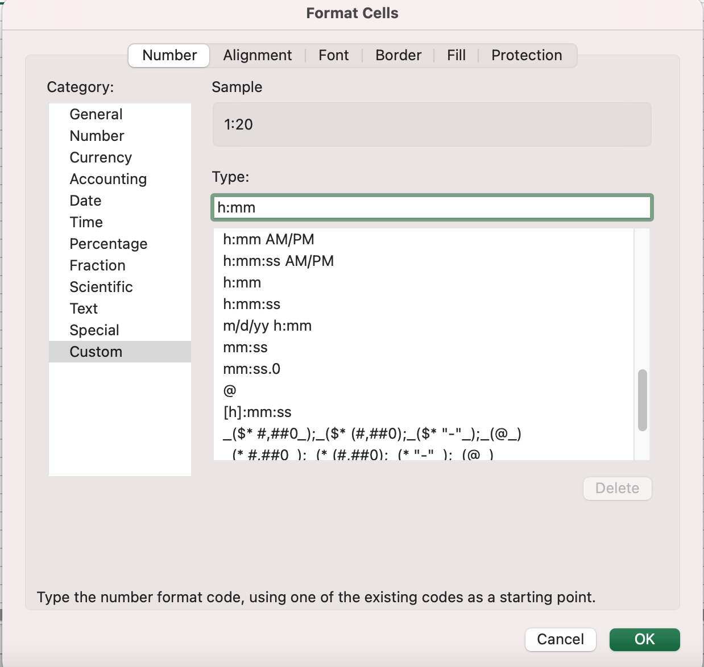
Task: Switch to the Number tab
Action: (169, 55)
